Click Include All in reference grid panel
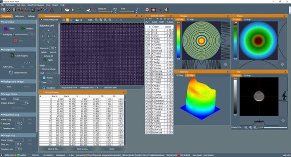 [x=48, y=56]
